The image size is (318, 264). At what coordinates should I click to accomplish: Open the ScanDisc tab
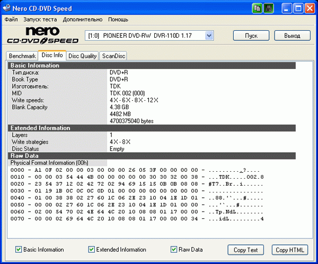(113, 56)
